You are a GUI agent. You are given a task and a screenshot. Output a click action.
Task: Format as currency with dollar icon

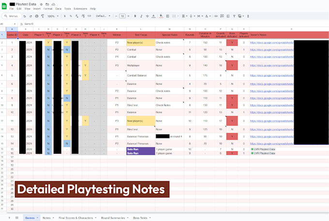65,16
